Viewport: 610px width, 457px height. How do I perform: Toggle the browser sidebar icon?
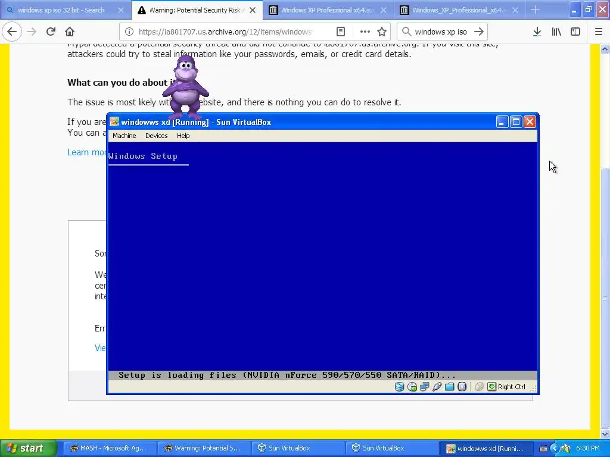click(x=575, y=32)
